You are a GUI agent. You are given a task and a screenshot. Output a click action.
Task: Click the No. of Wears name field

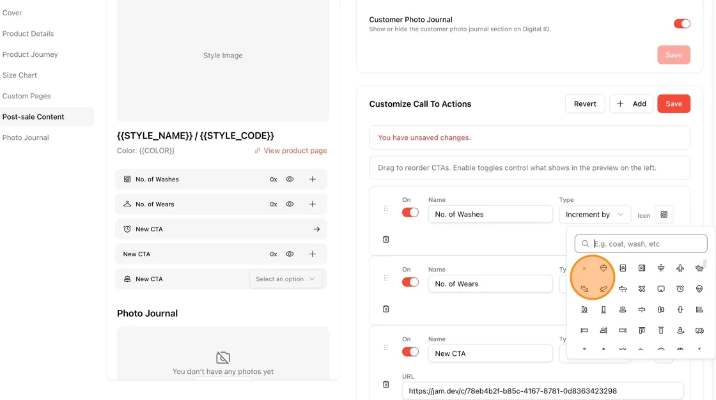pos(490,284)
